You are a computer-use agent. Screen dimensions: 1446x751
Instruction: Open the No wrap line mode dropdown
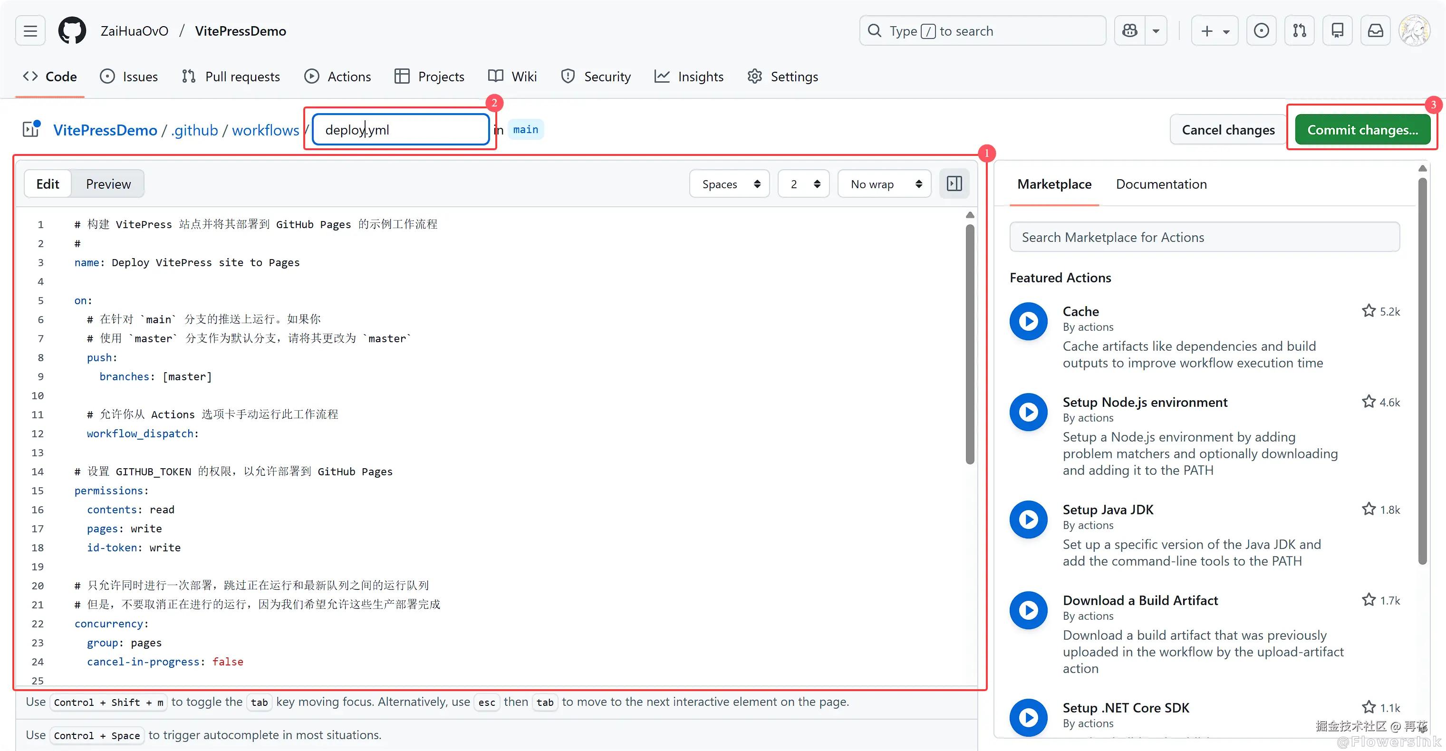click(x=884, y=184)
